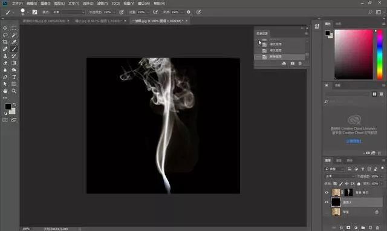Viewport: 387px width, 231px height.
Task: Select the Eraser tool
Action: click(x=5, y=63)
